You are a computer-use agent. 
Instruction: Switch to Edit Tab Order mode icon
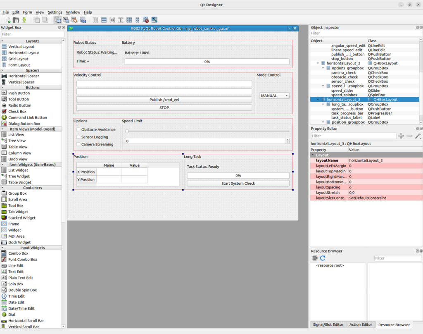coord(83,20)
